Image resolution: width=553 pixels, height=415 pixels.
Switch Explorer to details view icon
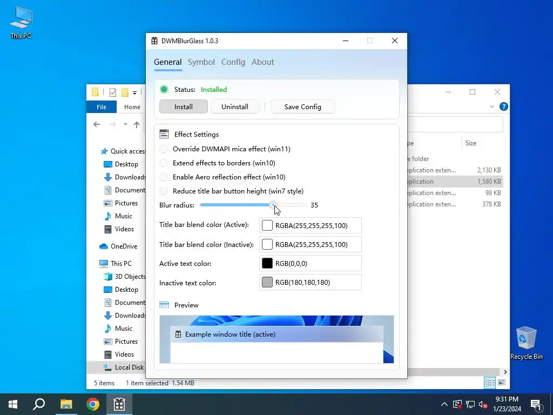tap(490, 383)
